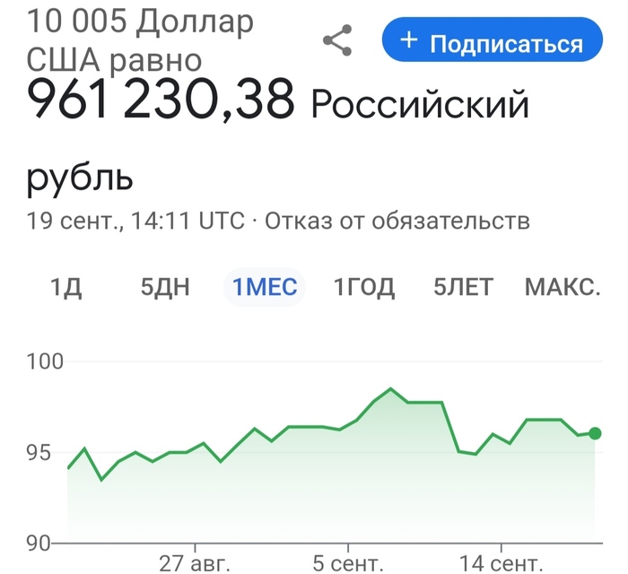Click the green endpoint dot on chart
This screenshot has width=628, height=574.
click(x=595, y=433)
